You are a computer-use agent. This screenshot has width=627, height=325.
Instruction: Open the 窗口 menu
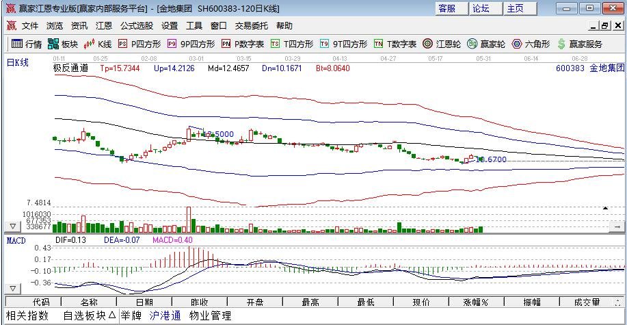[x=219, y=26]
